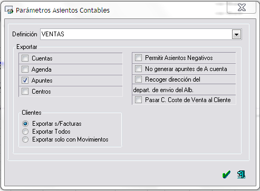Choose the Exportar Todos radio option

(x=25, y=132)
